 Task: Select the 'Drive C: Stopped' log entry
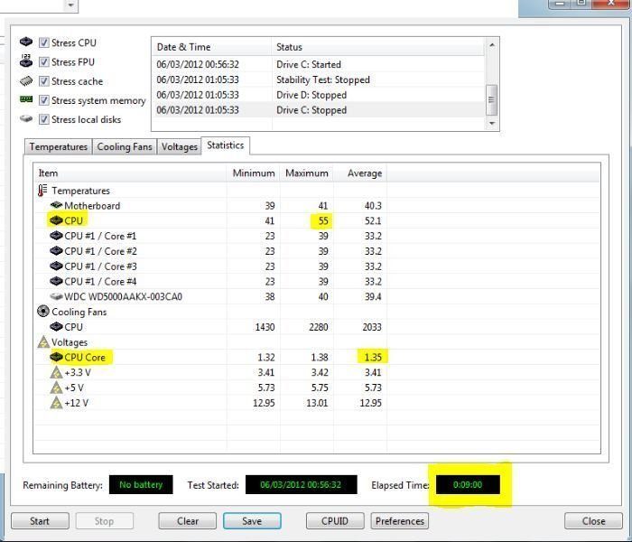[319, 110]
